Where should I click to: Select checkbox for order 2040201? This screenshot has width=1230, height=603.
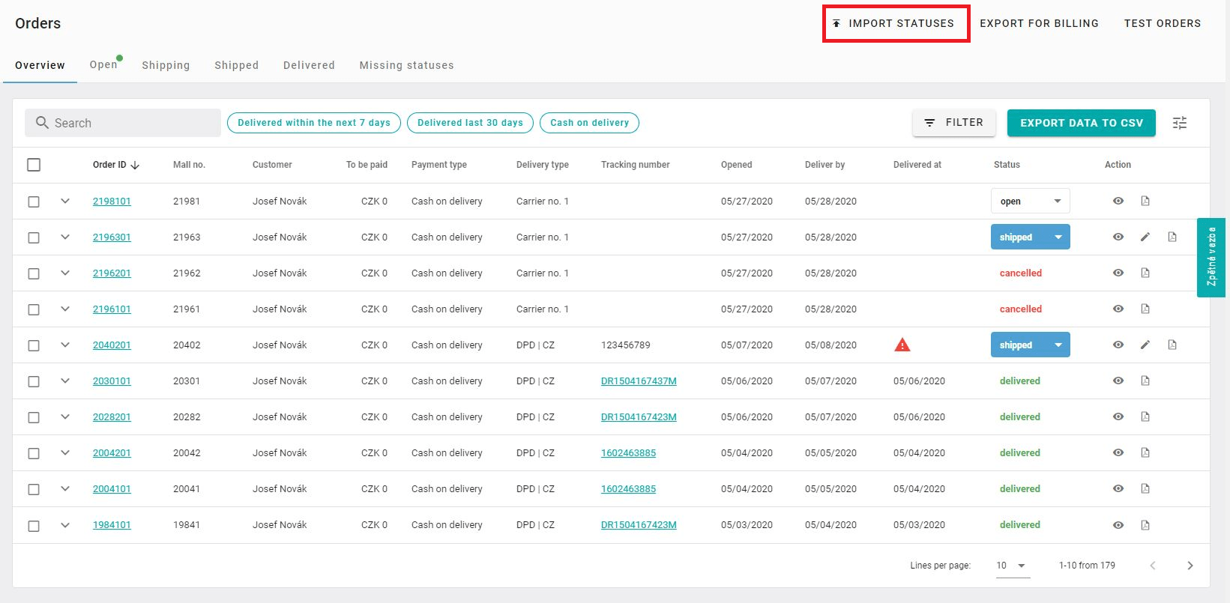coord(34,345)
